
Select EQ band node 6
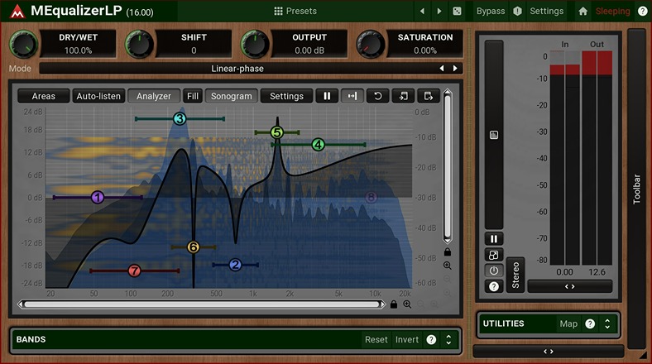pos(193,247)
